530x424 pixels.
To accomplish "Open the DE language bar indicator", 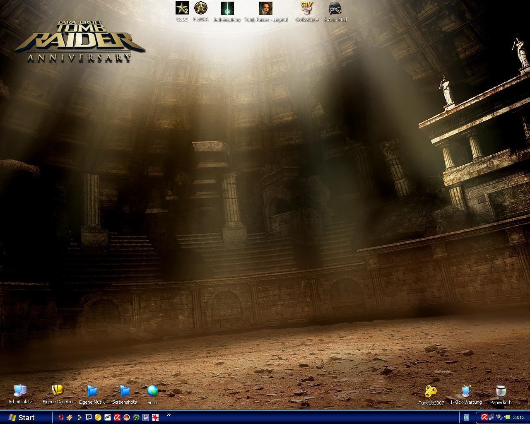I will pyautogui.click(x=467, y=417).
